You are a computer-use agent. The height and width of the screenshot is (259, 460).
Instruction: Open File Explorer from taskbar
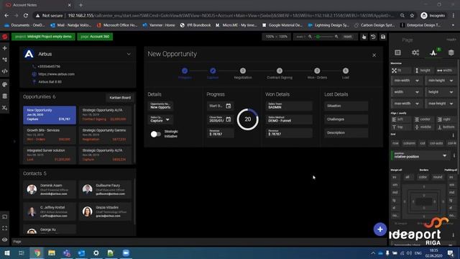[52, 253]
